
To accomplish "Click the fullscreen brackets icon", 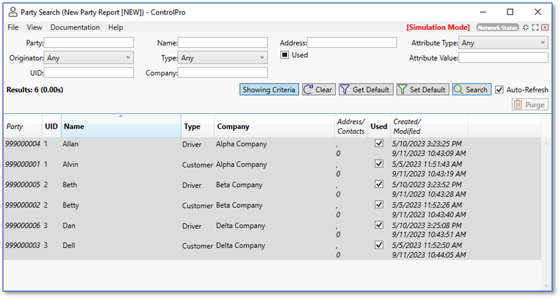I will 535,28.
